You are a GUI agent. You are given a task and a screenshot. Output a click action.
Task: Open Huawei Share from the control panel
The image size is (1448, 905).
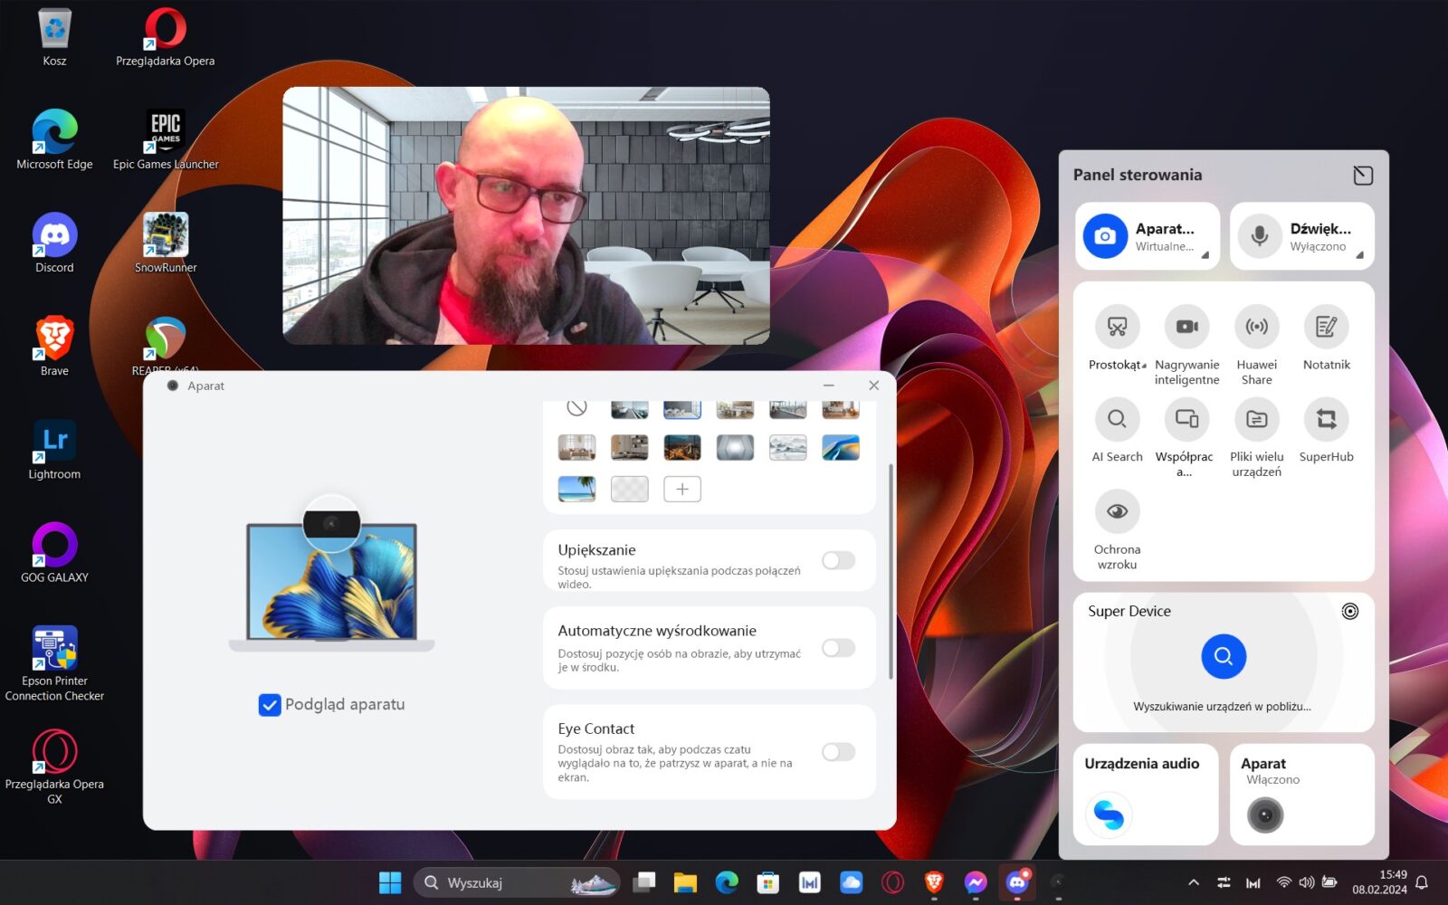pos(1256,327)
